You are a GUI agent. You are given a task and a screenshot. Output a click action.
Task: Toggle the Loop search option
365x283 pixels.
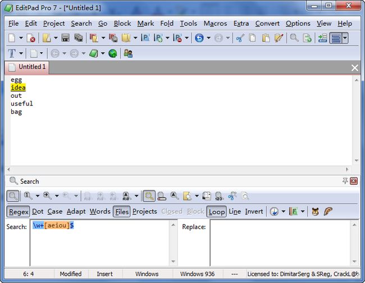217,212
